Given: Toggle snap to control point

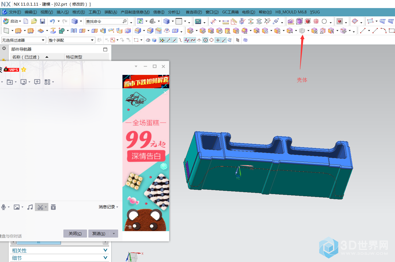Looking at the screenshot, I should pyautogui.click(x=180, y=40).
